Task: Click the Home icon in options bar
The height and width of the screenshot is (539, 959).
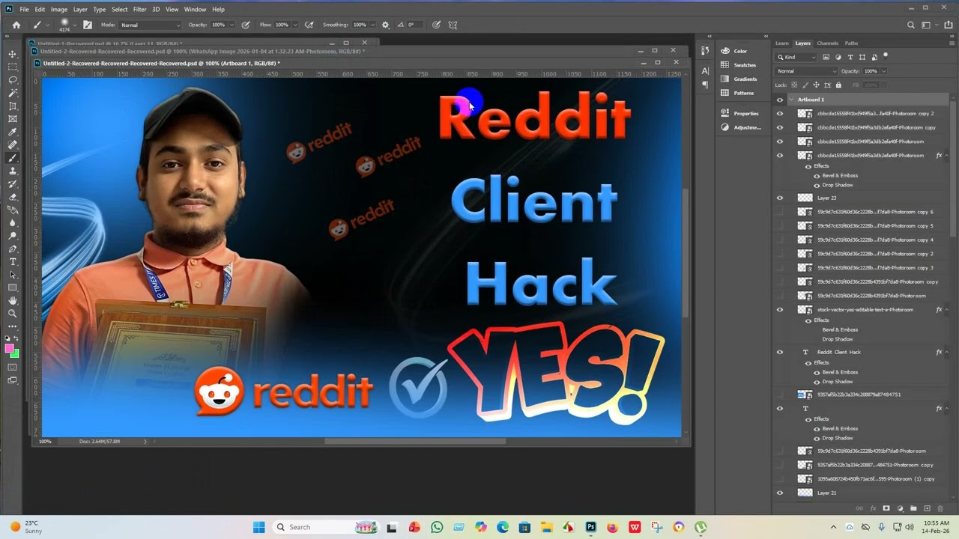Action: pyautogui.click(x=16, y=25)
